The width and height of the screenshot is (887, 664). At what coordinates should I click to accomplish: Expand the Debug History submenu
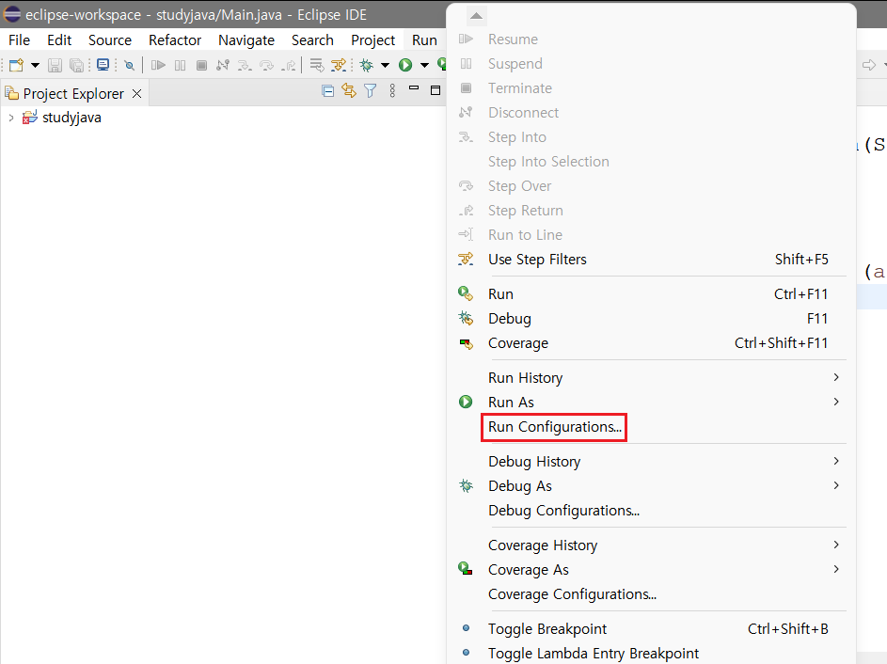click(651, 462)
